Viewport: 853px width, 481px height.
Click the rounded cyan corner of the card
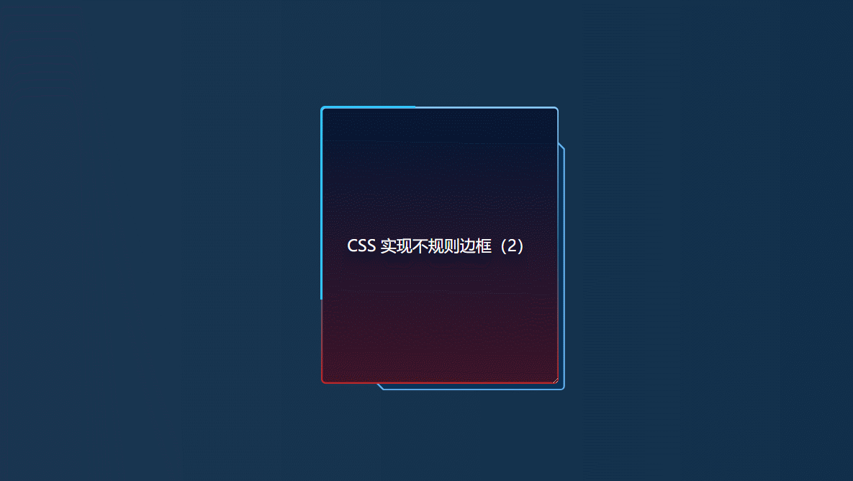click(323, 109)
